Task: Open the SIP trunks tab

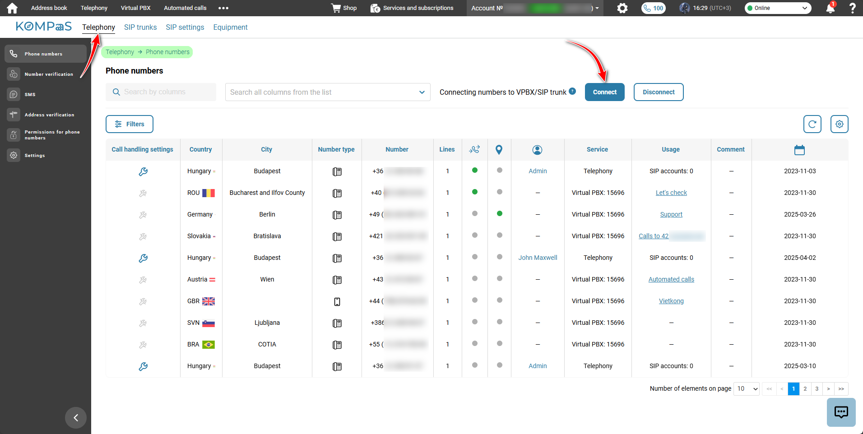Action: (140, 28)
